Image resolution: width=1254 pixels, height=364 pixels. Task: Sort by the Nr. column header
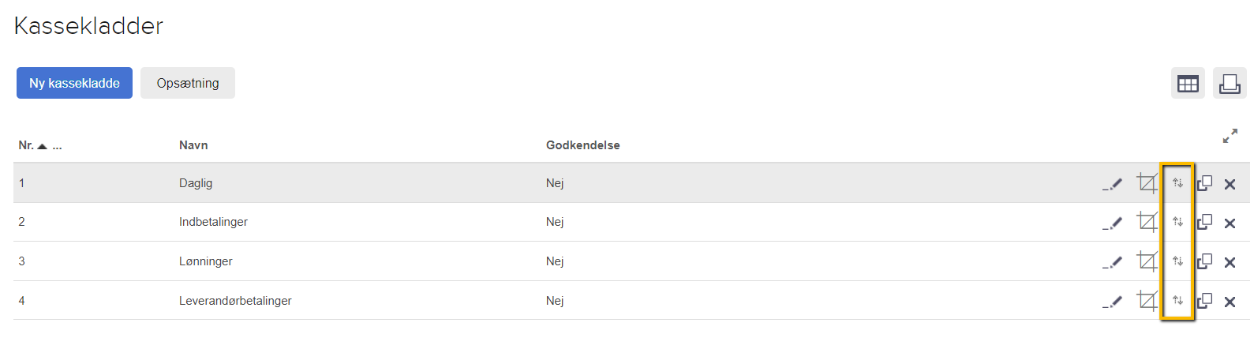(x=26, y=145)
